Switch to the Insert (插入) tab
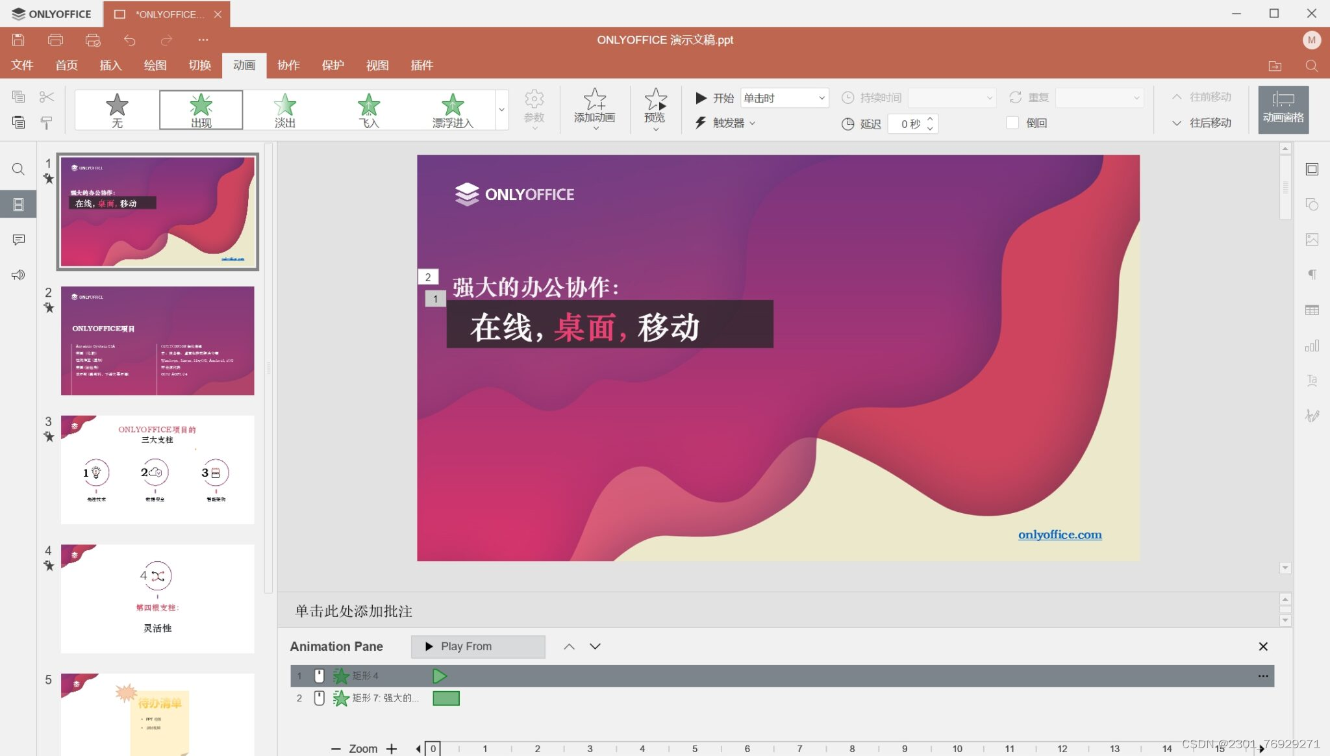The height and width of the screenshot is (756, 1330). [x=110, y=65]
